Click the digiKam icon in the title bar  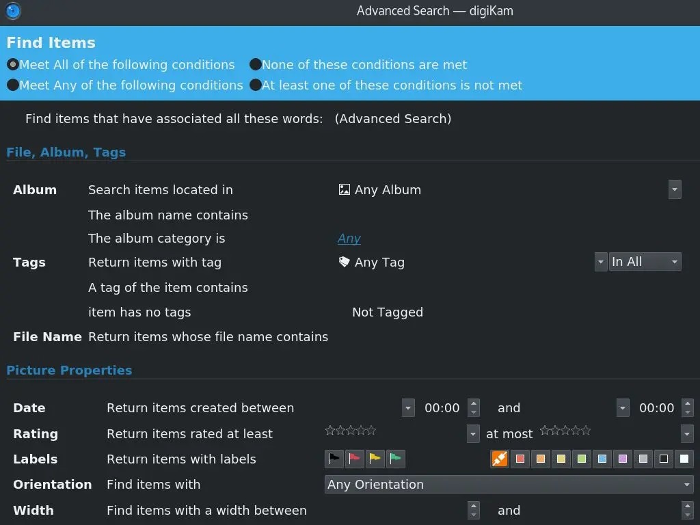[x=13, y=11]
